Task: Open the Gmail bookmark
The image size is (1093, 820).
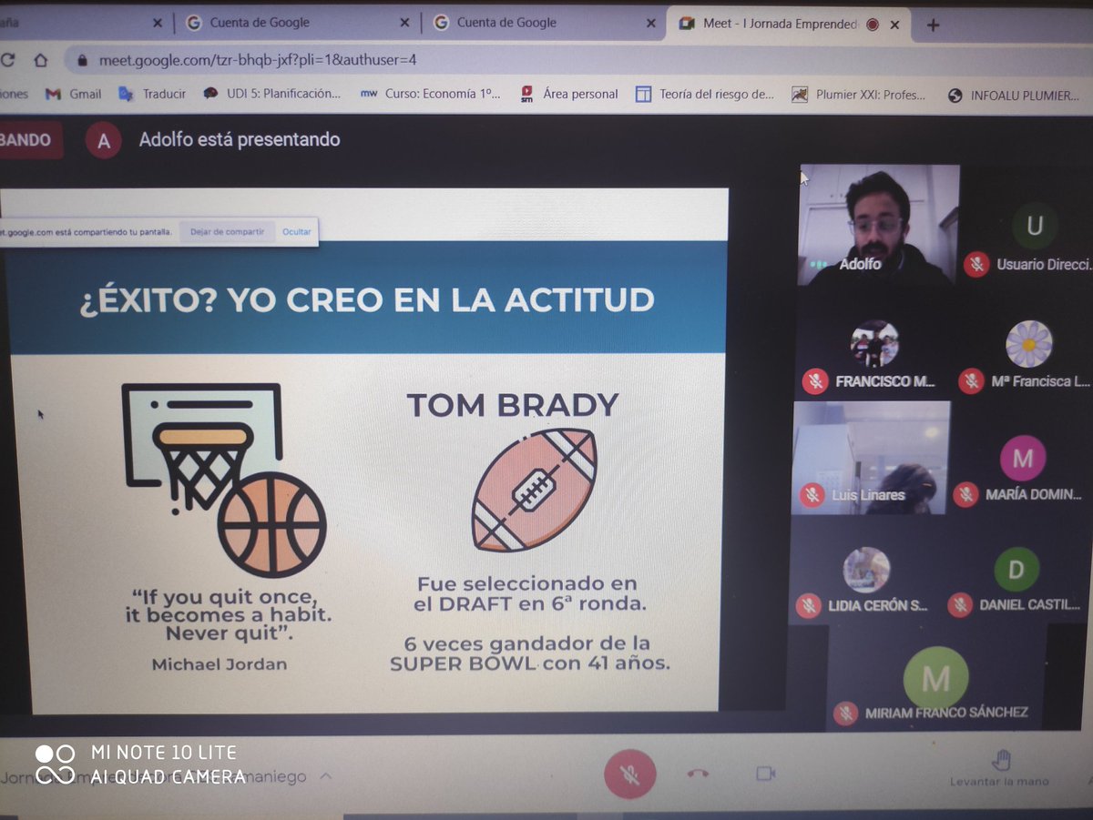Action: [x=74, y=94]
